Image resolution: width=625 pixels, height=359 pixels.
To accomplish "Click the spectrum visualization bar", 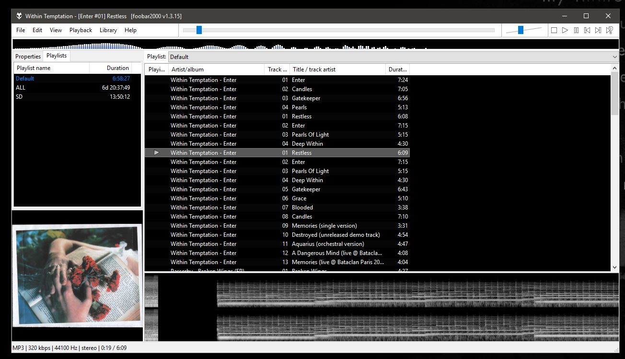I will click(x=316, y=45).
